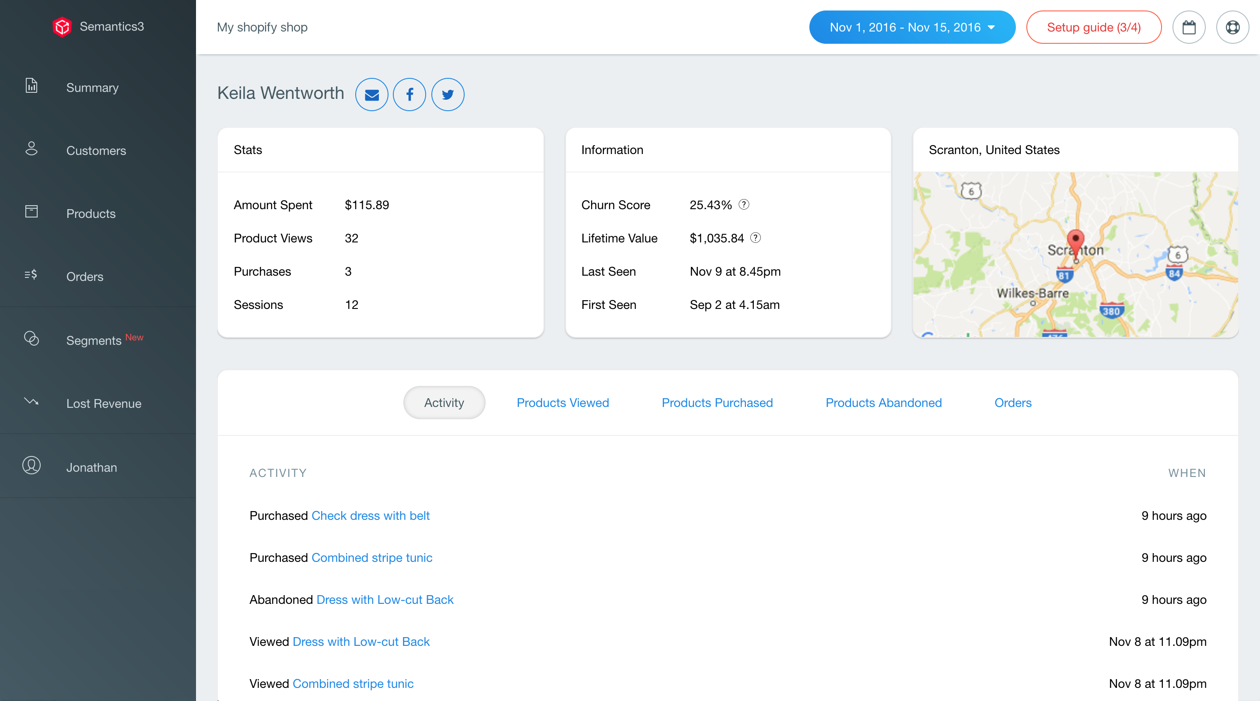Open Keila's Twitter profile icon
This screenshot has height=701, width=1260.
pos(448,95)
